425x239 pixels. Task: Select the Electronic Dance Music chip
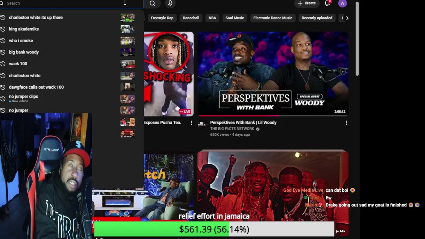coord(273,18)
